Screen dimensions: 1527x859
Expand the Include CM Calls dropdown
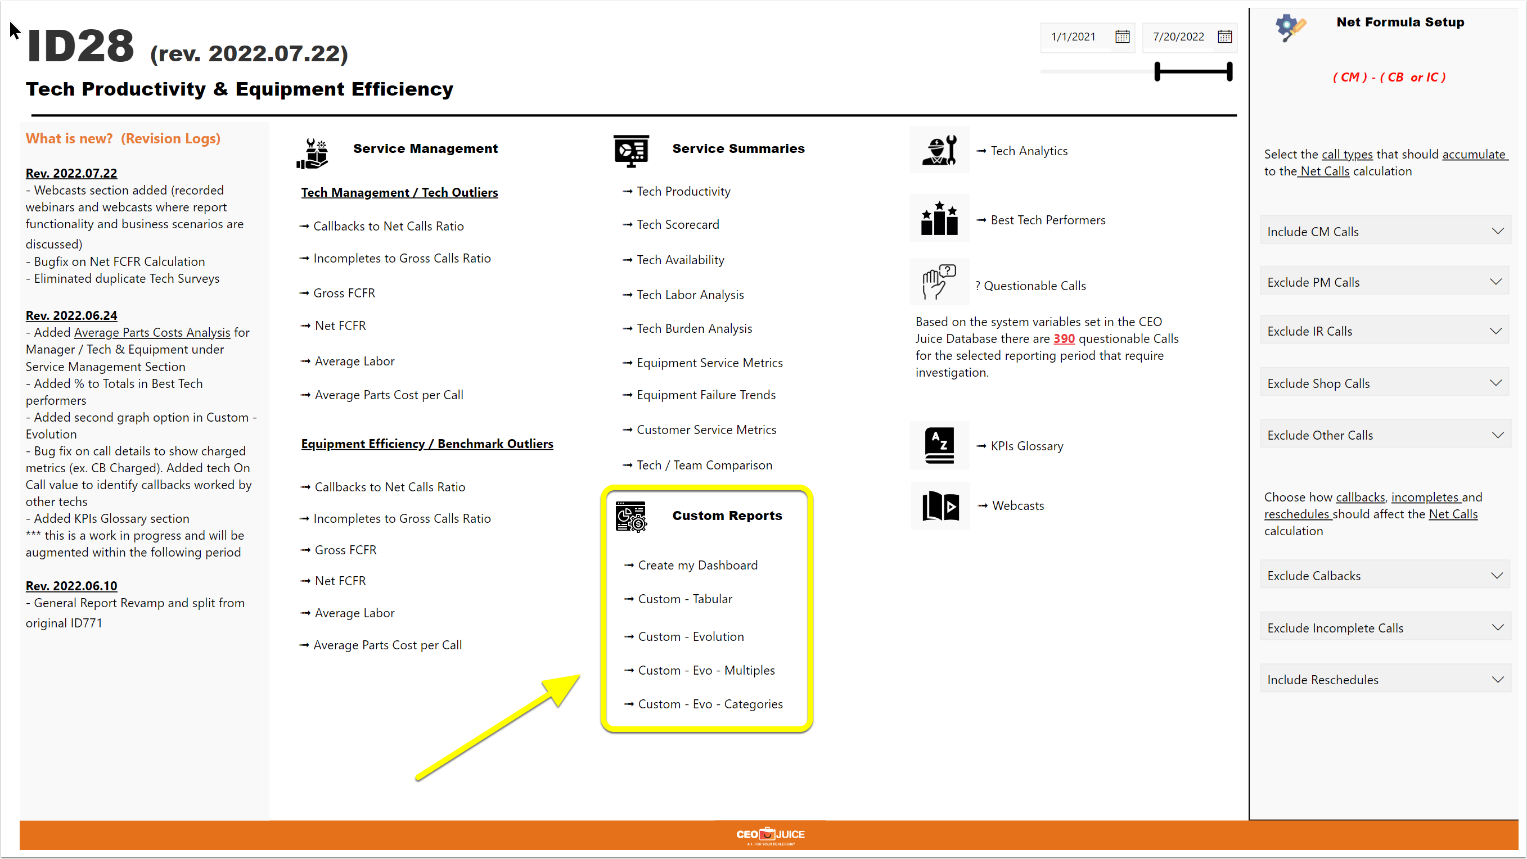(1385, 231)
